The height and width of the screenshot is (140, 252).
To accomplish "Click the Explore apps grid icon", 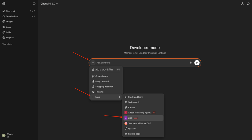I will pyautogui.click(x=126, y=134).
